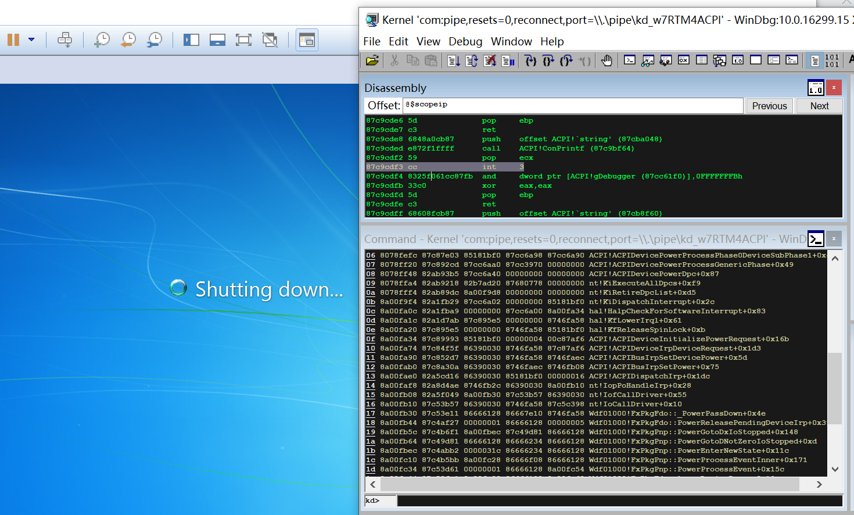The image size is (854, 515).
Task: Click the Previous button in Disassembly
Action: tap(769, 106)
